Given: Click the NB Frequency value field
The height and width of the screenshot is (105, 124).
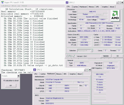Looking at the screenshot, I should 111,68.
